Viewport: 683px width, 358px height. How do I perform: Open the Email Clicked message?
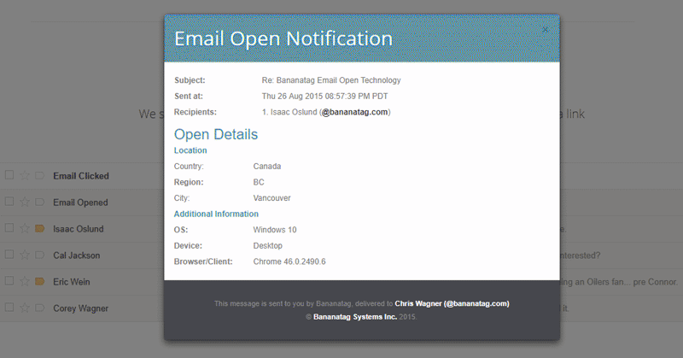click(x=81, y=176)
